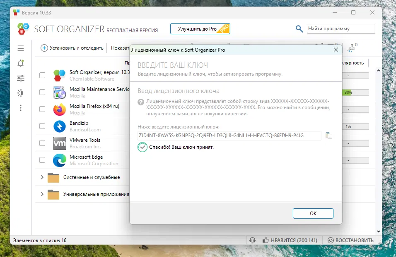Viewport: 396px width, 257px height.
Task: Toggle the light/dark theme icon
Action: [x=20, y=93]
